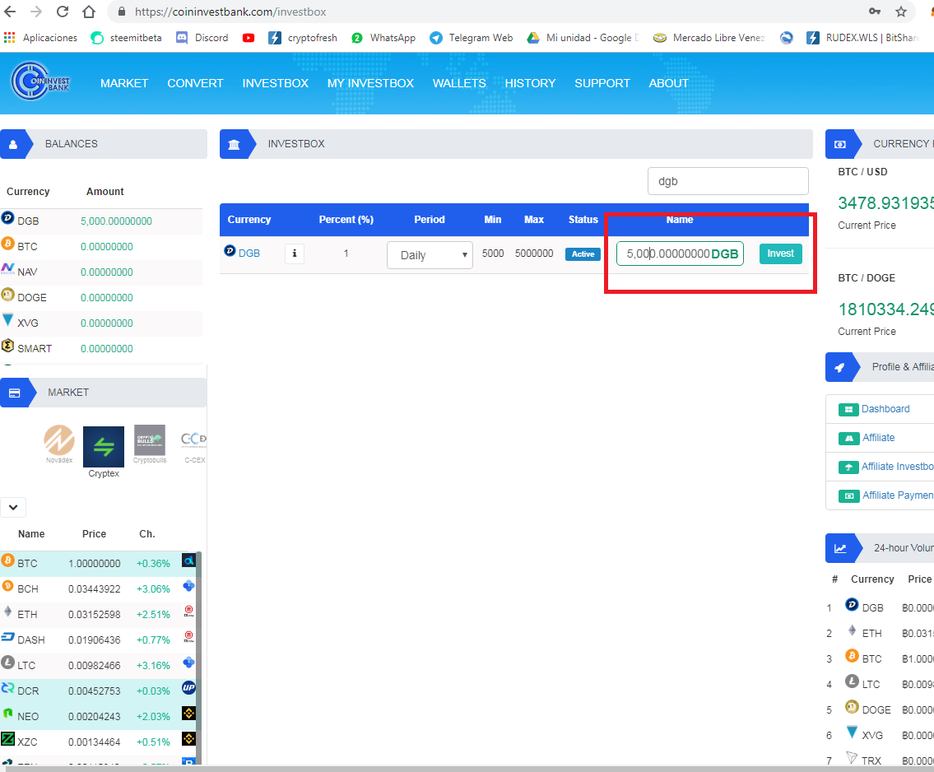Screen dimensions: 934x772
Task: Open the Dashboard link
Action: tap(885, 409)
